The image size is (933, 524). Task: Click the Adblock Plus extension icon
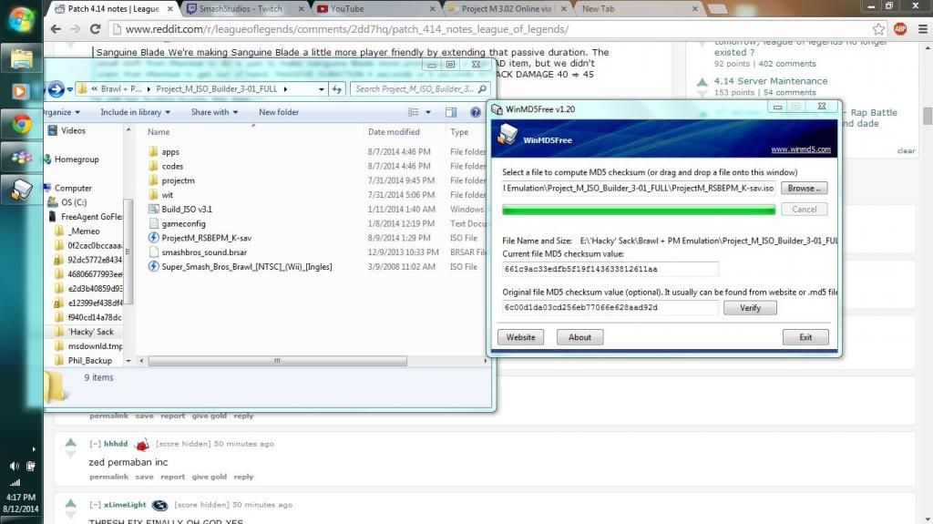[x=901, y=29]
